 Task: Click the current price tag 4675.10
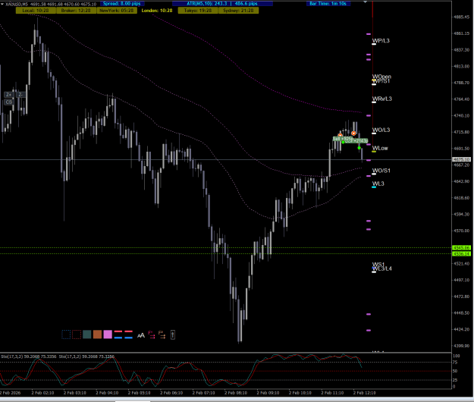click(462, 159)
